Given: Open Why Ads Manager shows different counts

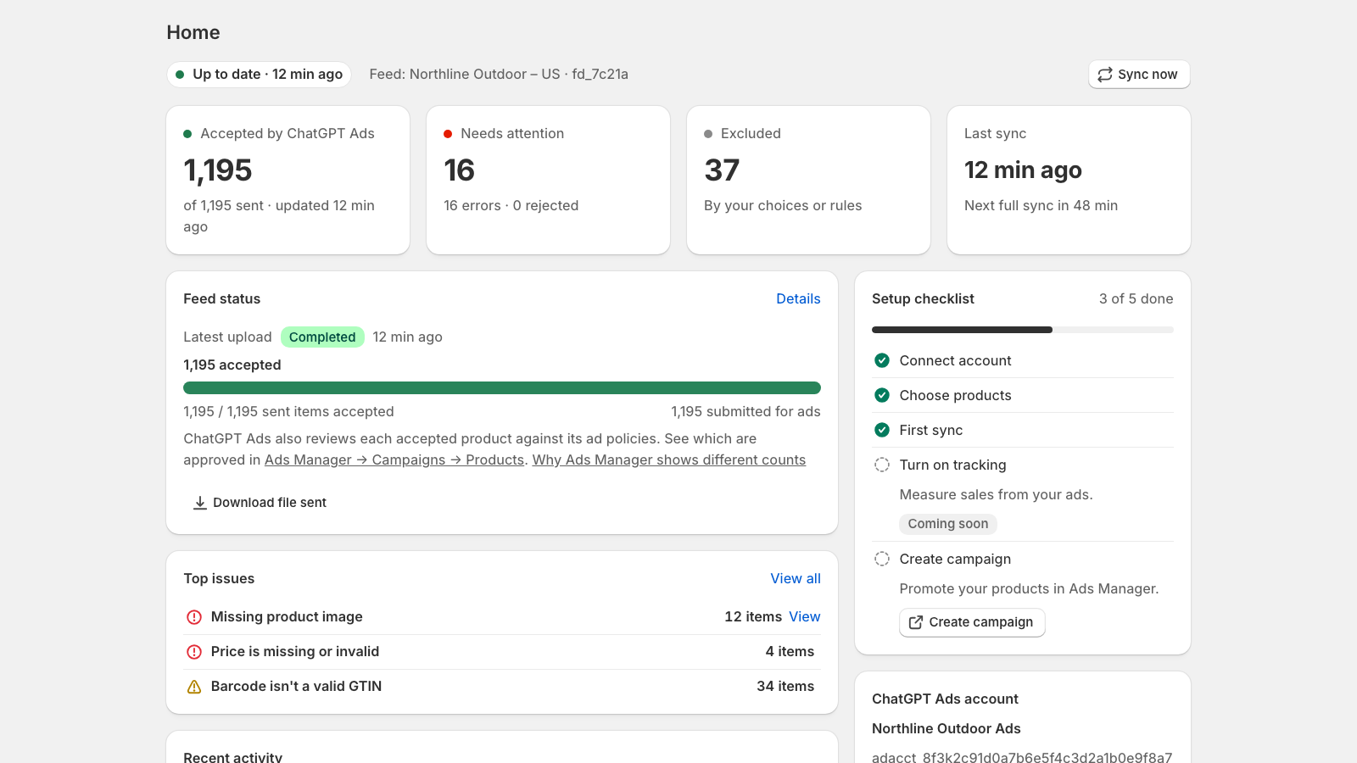Looking at the screenshot, I should coord(669,459).
